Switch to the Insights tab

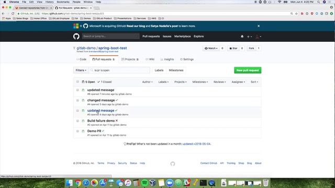coord(167,59)
